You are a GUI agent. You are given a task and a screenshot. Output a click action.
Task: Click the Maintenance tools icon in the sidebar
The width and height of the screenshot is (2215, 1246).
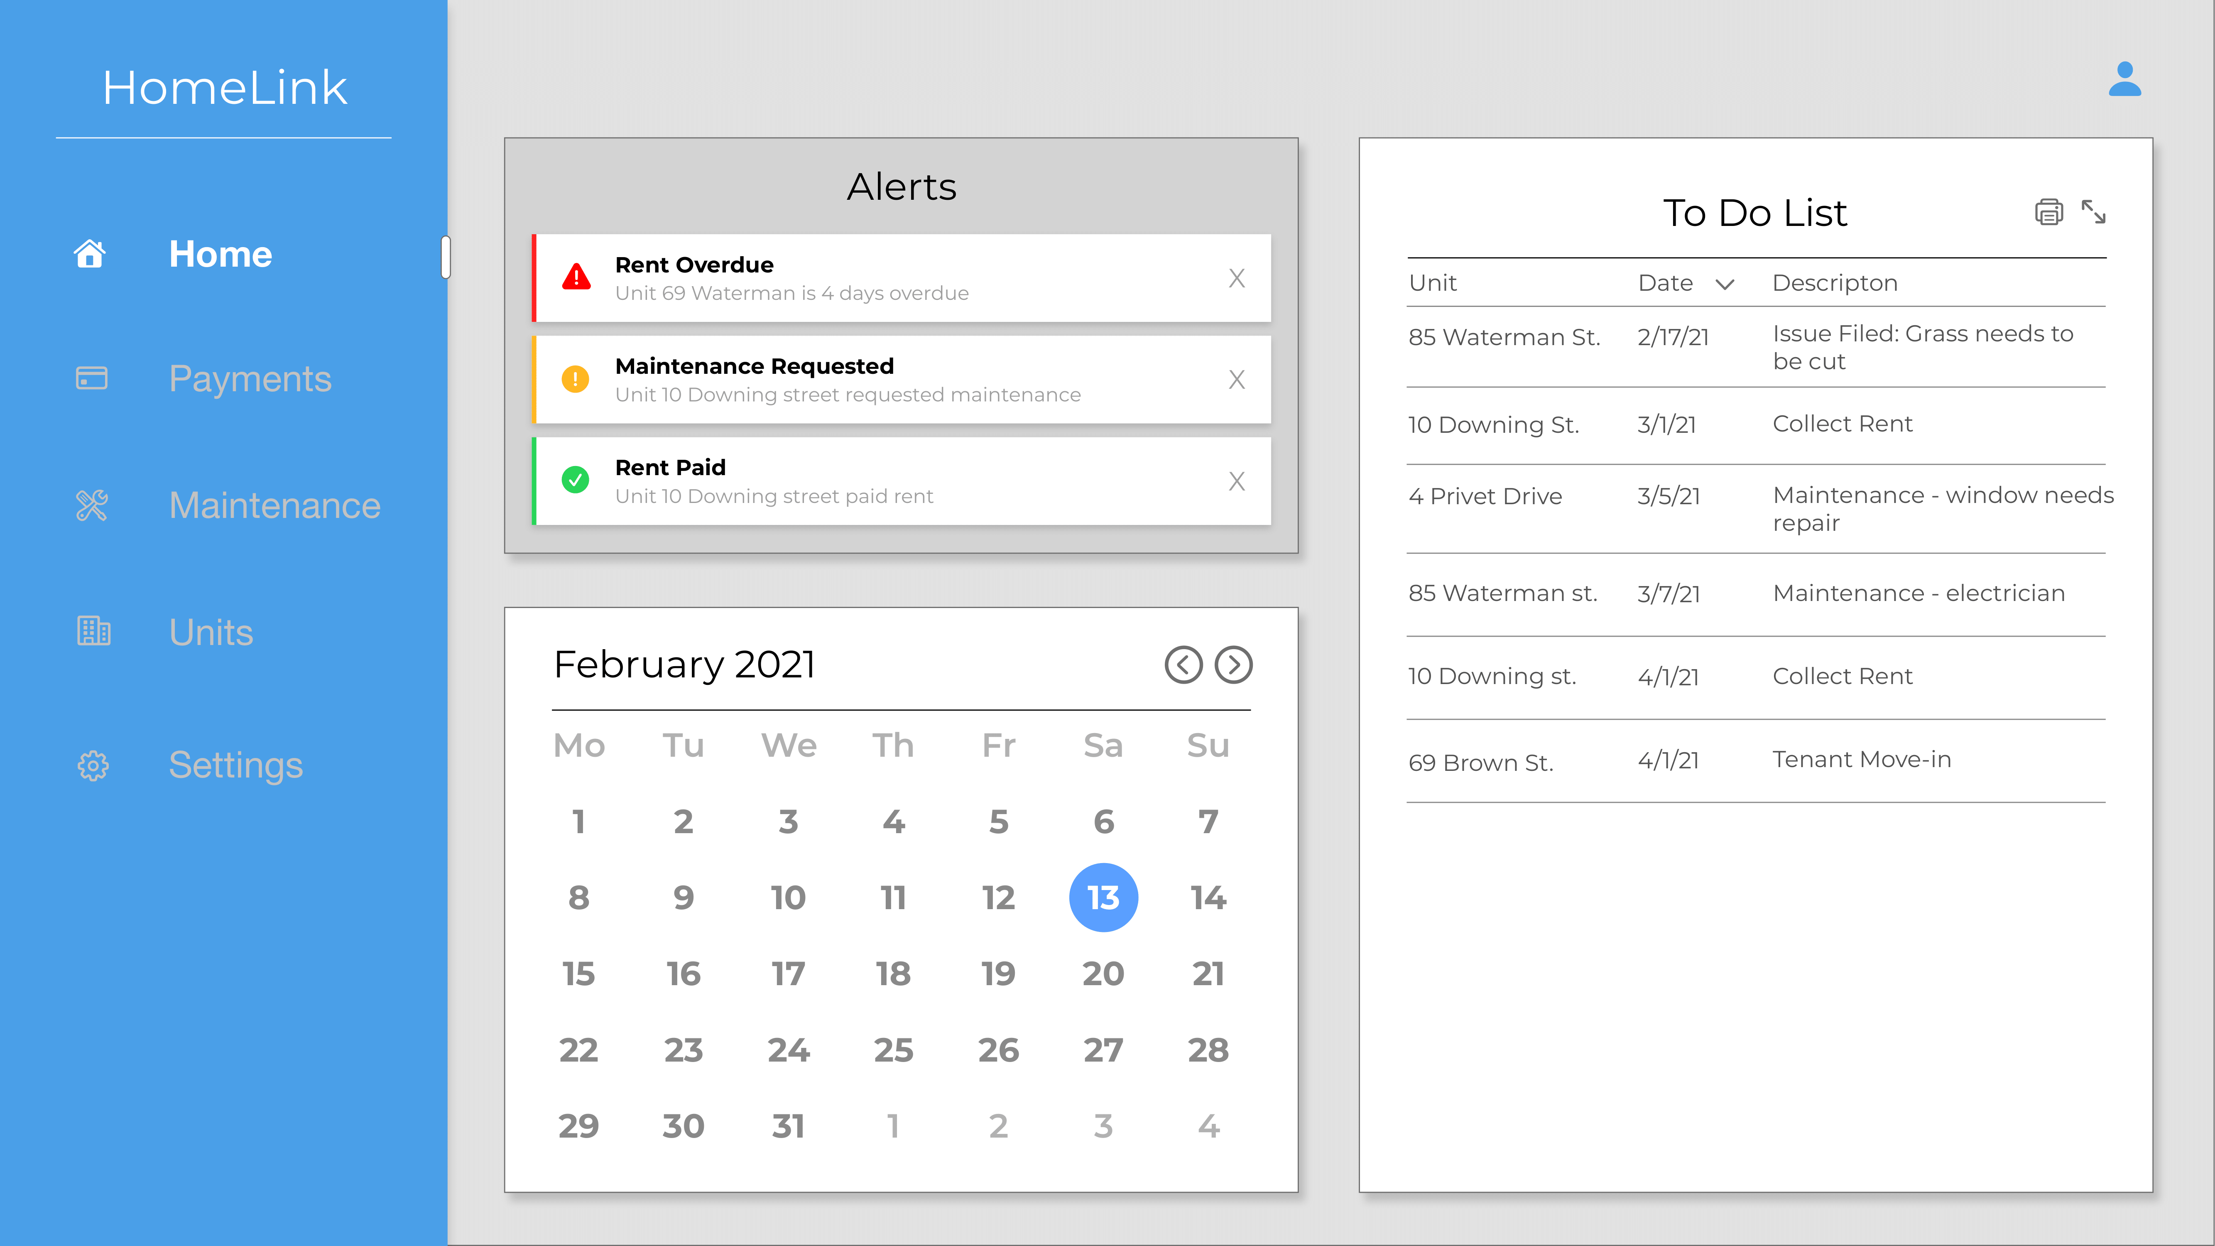[92, 505]
